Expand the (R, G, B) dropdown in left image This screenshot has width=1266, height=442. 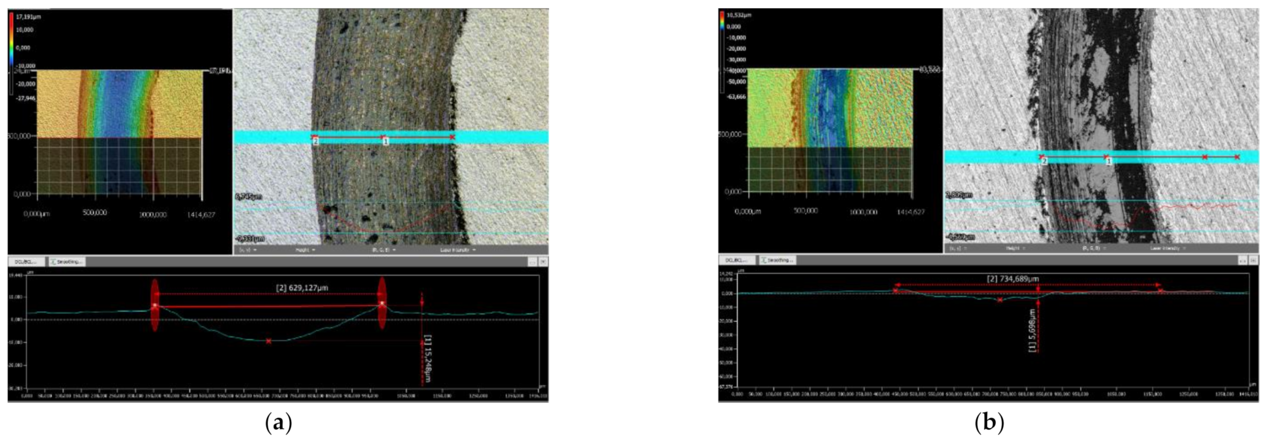(383, 250)
